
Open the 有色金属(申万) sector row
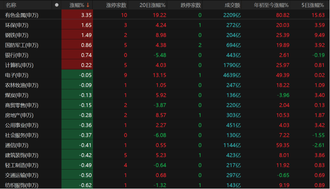(x=22, y=15)
